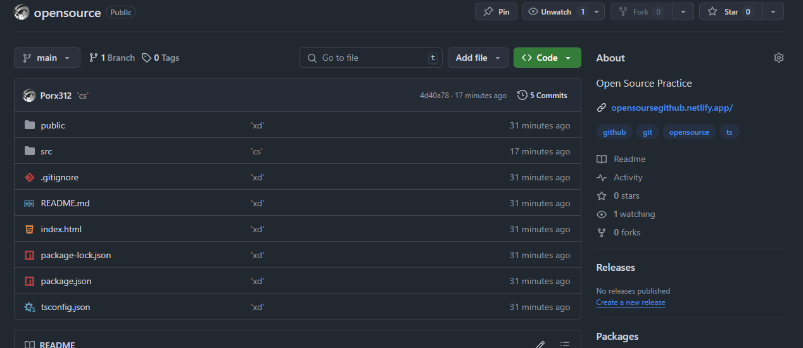Click the tsconfig.json gear icon
Screen dimensions: 803x348
click(x=29, y=307)
